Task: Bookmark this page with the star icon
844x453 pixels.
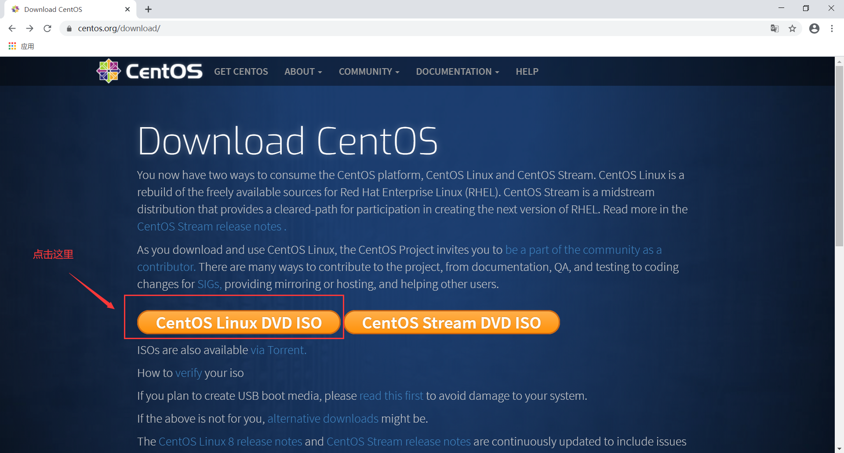Action: tap(792, 29)
